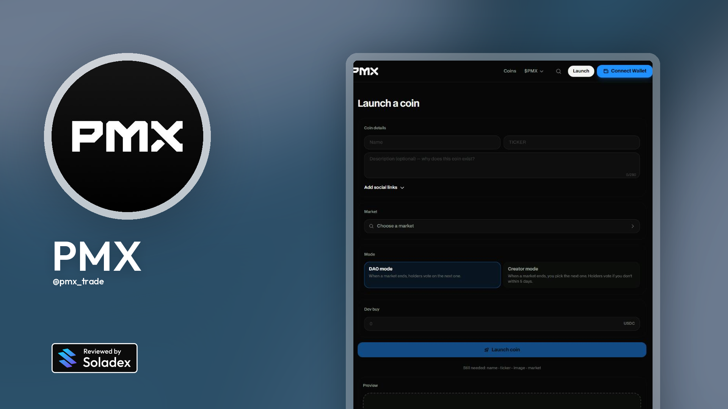Click the PMX logo in the navbar

[x=366, y=71]
